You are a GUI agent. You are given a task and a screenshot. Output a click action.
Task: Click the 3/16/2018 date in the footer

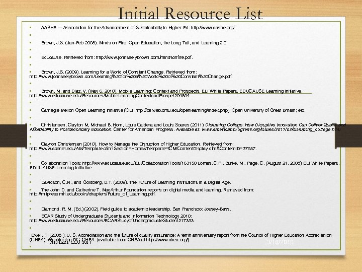coord(280,242)
